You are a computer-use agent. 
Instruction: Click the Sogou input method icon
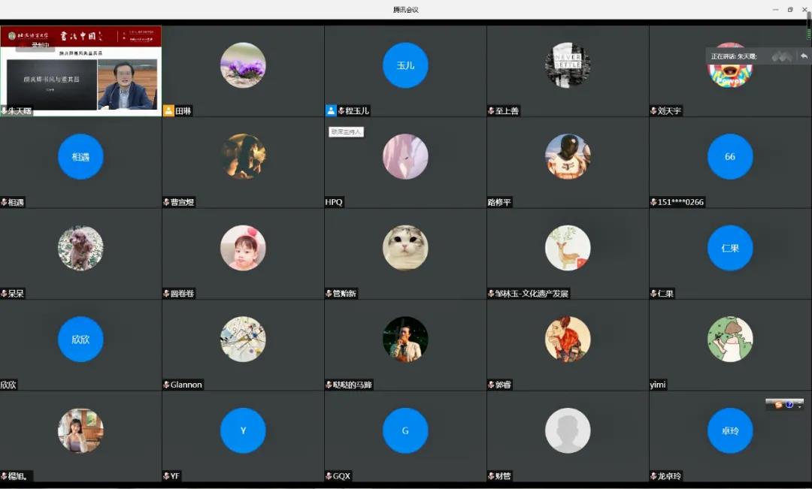pos(778,404)
